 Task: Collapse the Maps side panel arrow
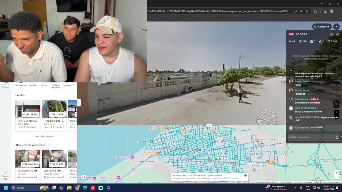point(79,102)
